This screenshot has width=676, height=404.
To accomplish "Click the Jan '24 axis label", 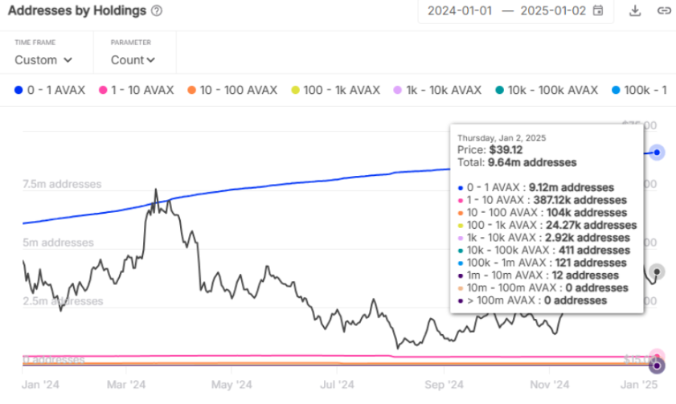I will click(40, 384).
